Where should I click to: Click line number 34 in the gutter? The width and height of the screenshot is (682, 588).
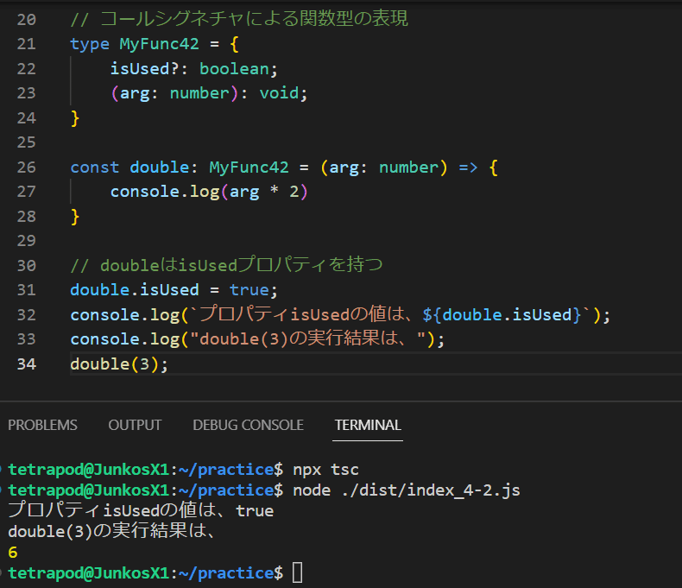pyautogui.click(x=27, y=364)
